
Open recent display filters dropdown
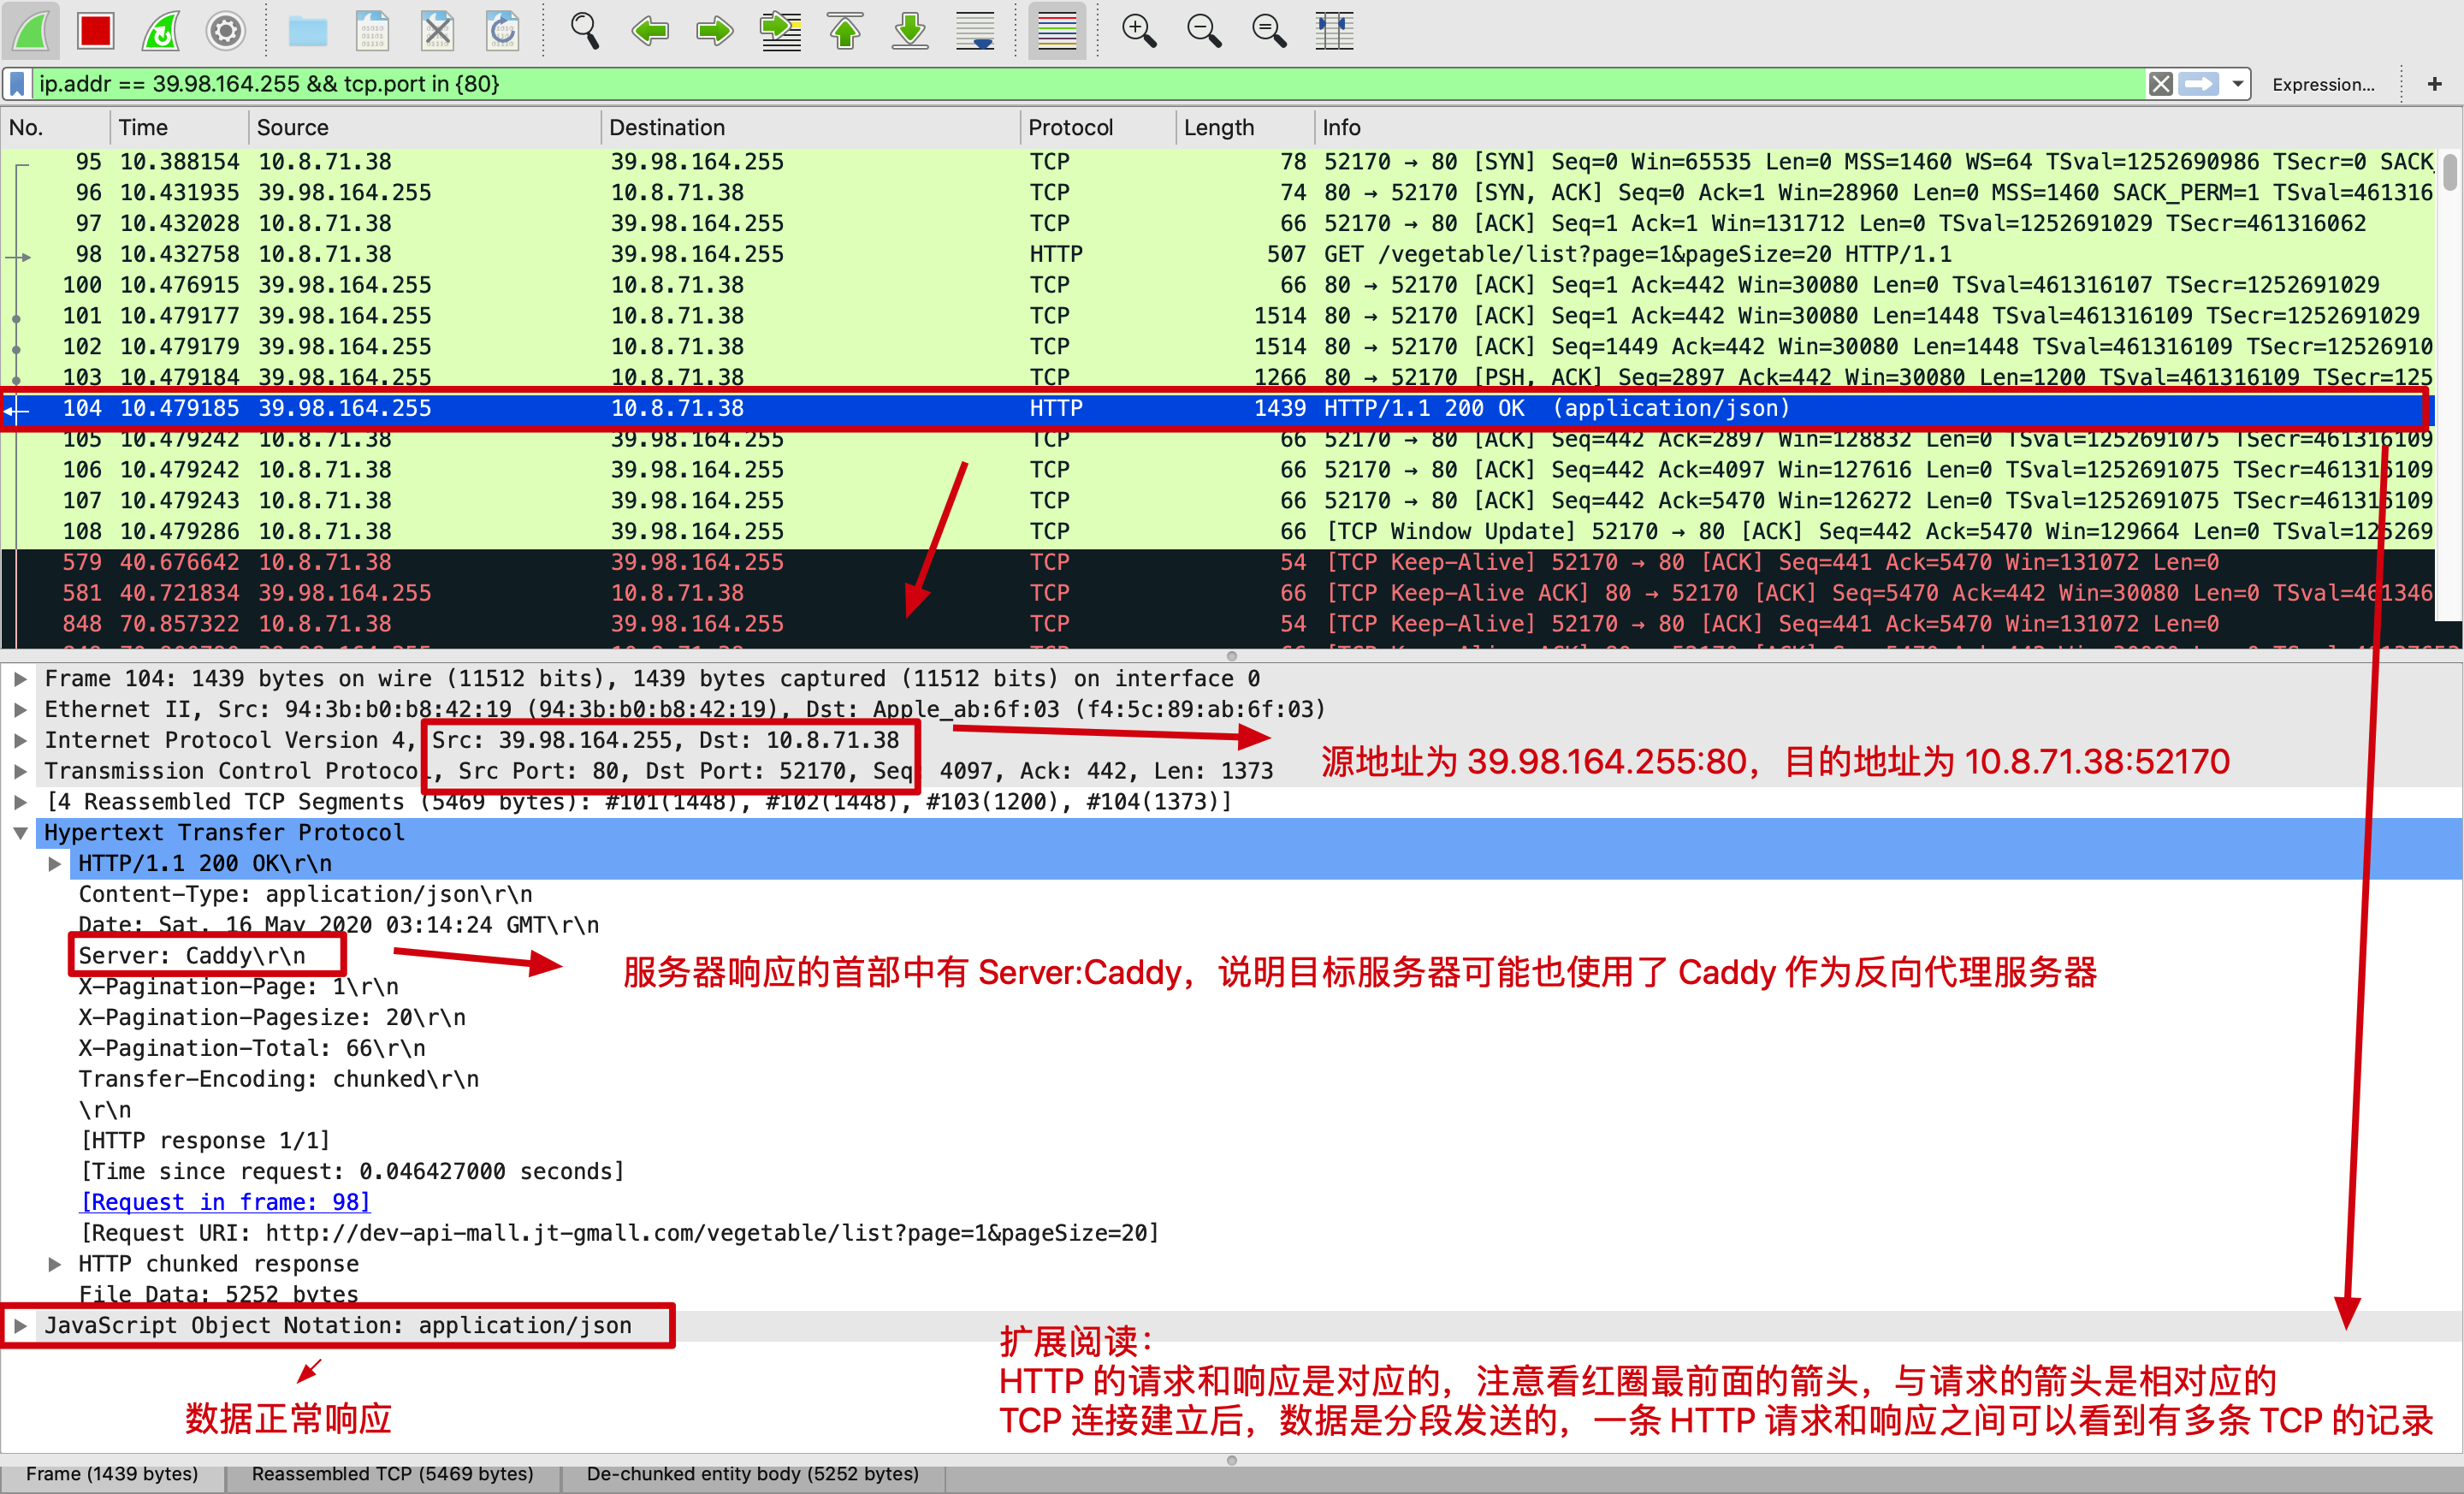pos(2238,84)
